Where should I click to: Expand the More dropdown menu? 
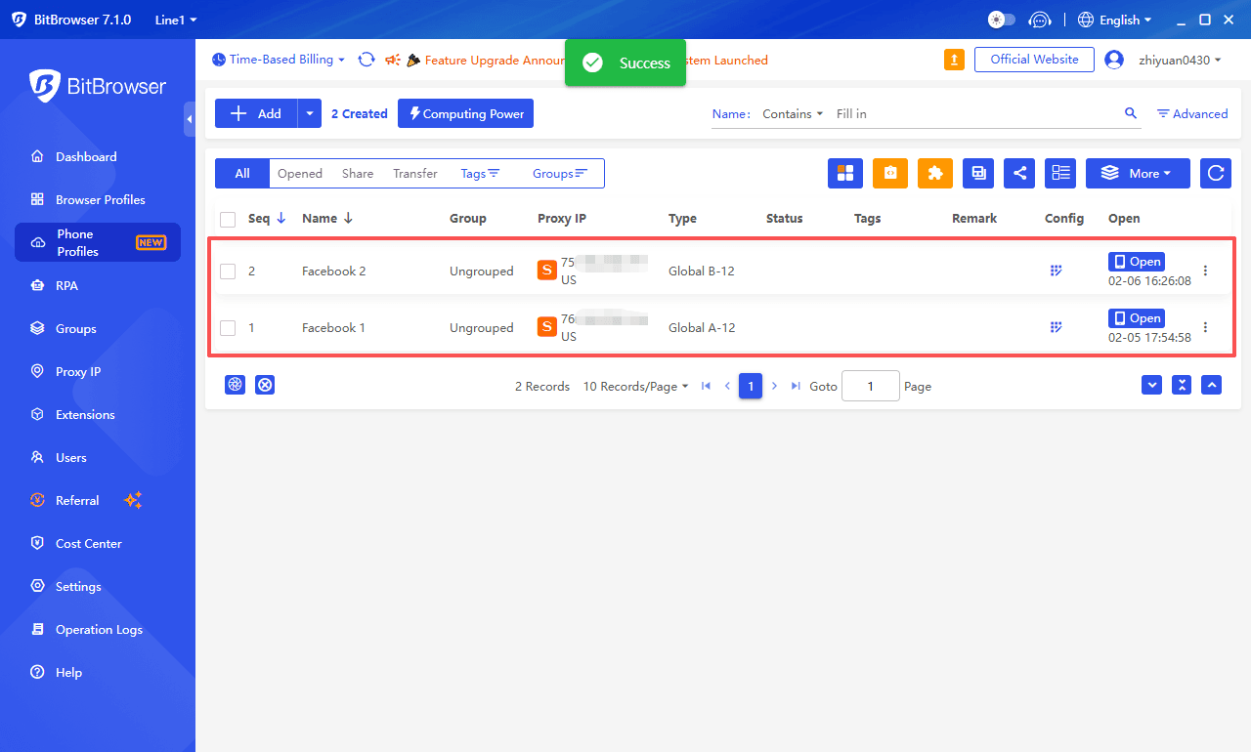point(1138,173)
